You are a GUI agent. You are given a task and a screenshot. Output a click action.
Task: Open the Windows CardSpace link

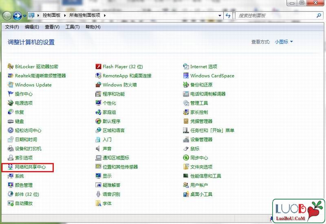212,76
